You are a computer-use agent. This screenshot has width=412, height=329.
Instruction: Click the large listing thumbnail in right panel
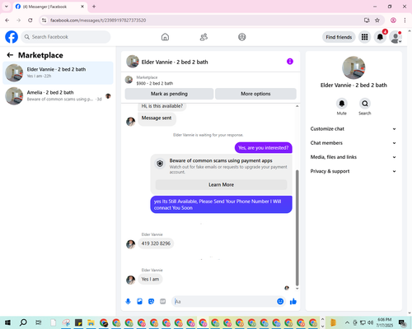353,67
